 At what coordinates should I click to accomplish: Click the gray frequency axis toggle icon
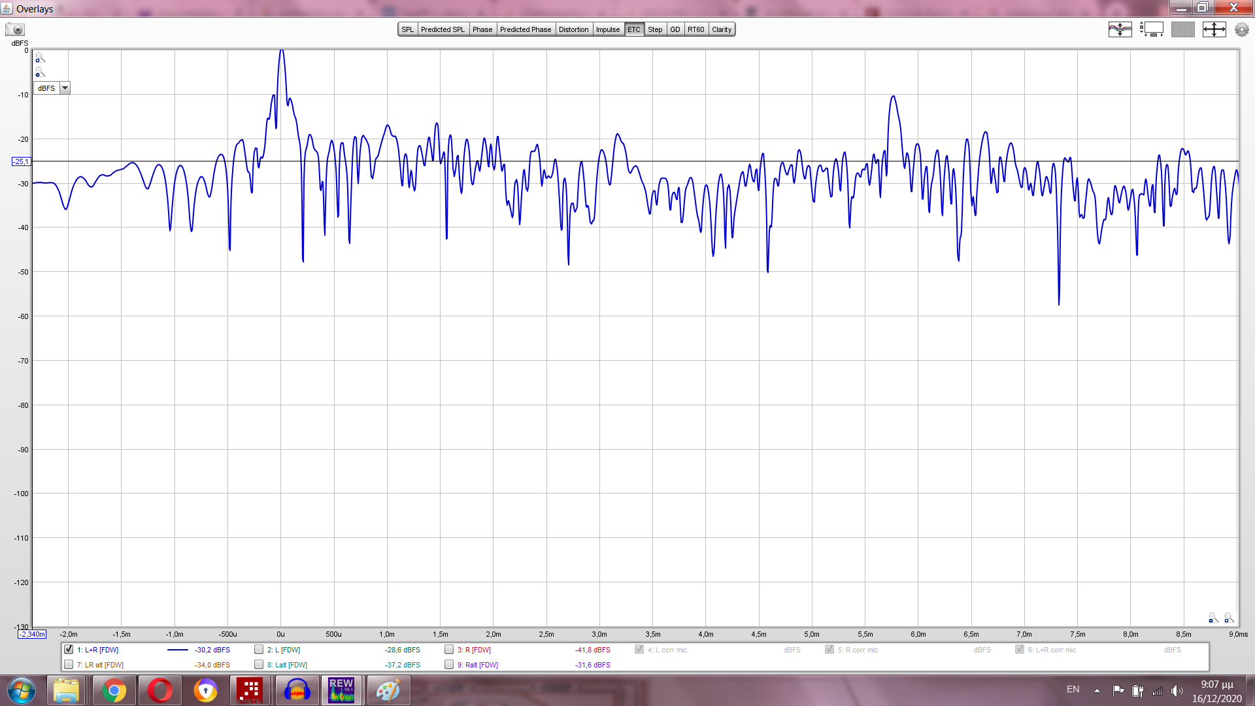pos(1182,29)
